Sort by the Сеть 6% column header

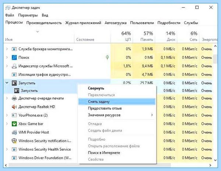click(x=188, y=36)
